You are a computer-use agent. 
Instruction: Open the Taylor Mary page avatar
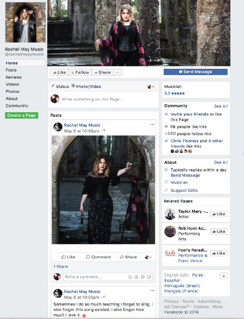[170, 214]
